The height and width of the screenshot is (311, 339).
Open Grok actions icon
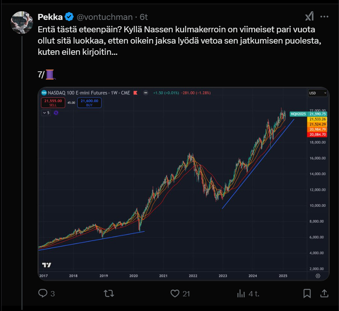[309, 17]
